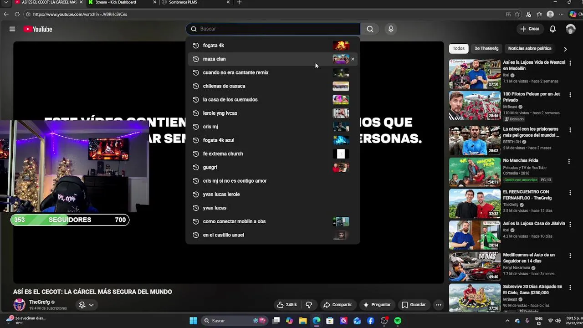Go to YouTube home via logo
Screen dimensions: 583x328
pos(38,29)
